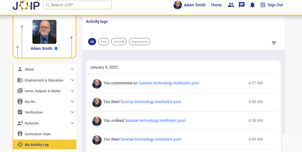Screen dimensions: 302x152
Task: Open Curriculum Vitae in sidebar
Action: click(37, 134)
